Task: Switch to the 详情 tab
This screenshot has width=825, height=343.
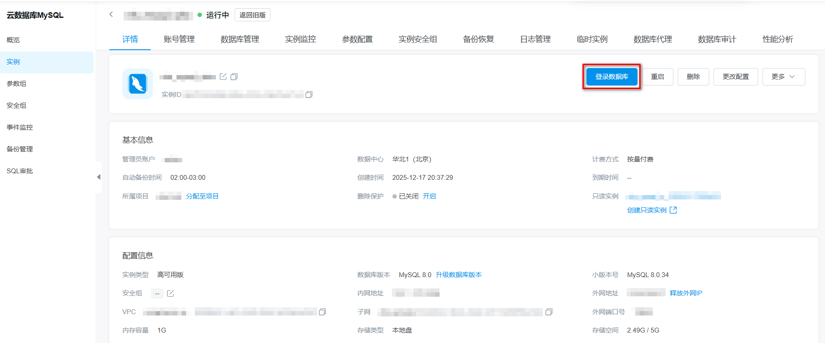Action: (x=130, y=39)
